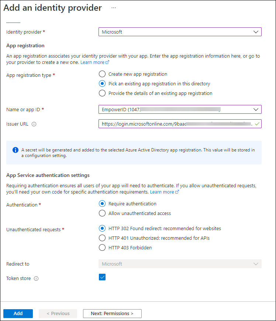Select HTTP 403 Forbidden option
Screen dimensions: 276x321
[x=102, y=247]
